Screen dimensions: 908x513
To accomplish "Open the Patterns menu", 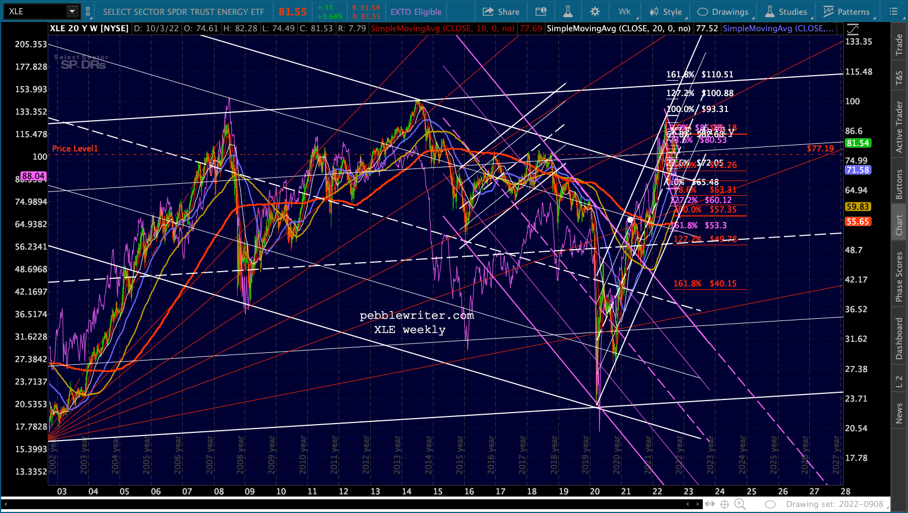I will (847, 12).
